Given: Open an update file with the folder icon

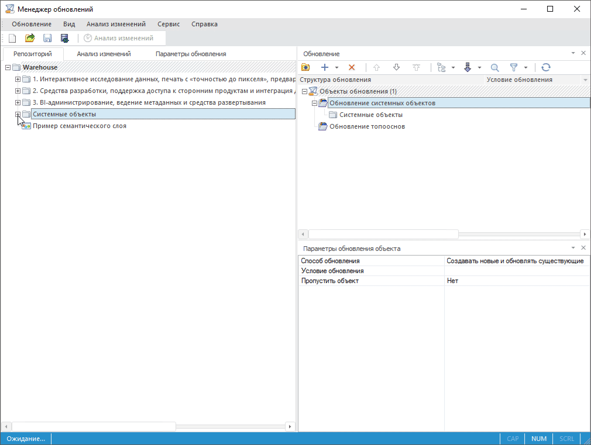Looking at the screenshot, I should (x=30, y=38).
